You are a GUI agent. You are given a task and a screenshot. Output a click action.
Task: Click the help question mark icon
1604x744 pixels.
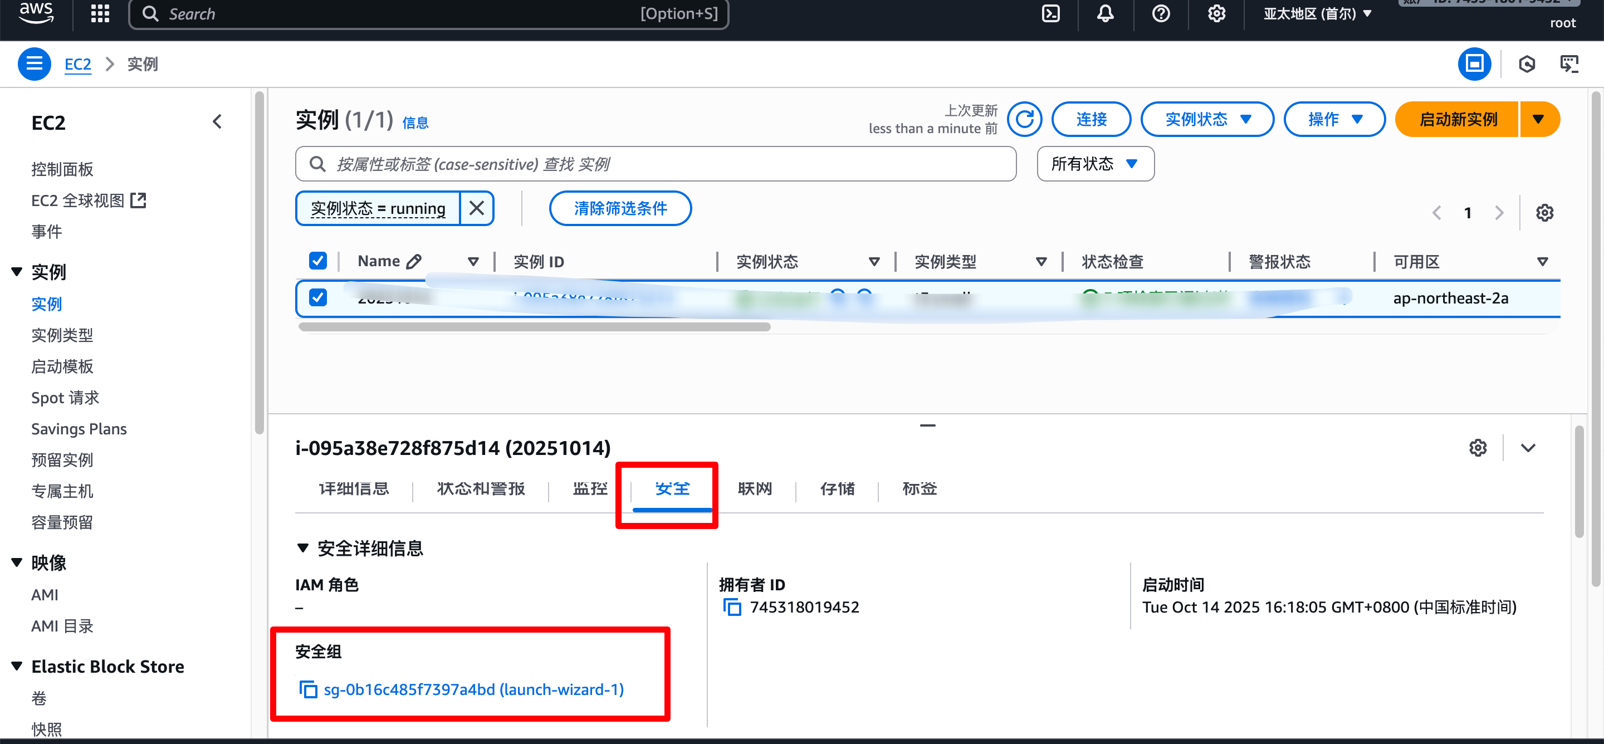click(x=1161, y=13)
